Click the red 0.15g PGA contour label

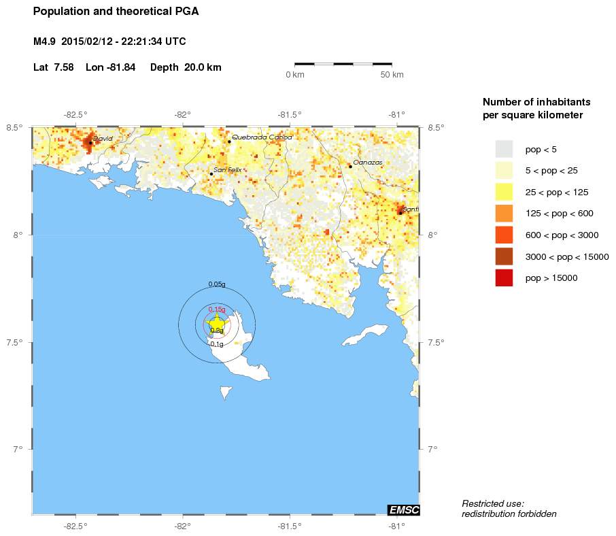pos(217,309)
